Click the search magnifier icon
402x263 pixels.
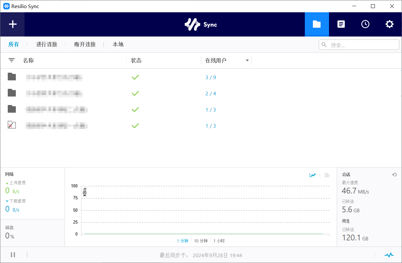coord(324,45)
